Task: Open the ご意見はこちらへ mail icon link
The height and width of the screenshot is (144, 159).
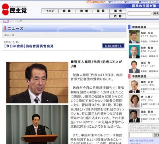Action: pyautogui.click(x=97, y=2)
